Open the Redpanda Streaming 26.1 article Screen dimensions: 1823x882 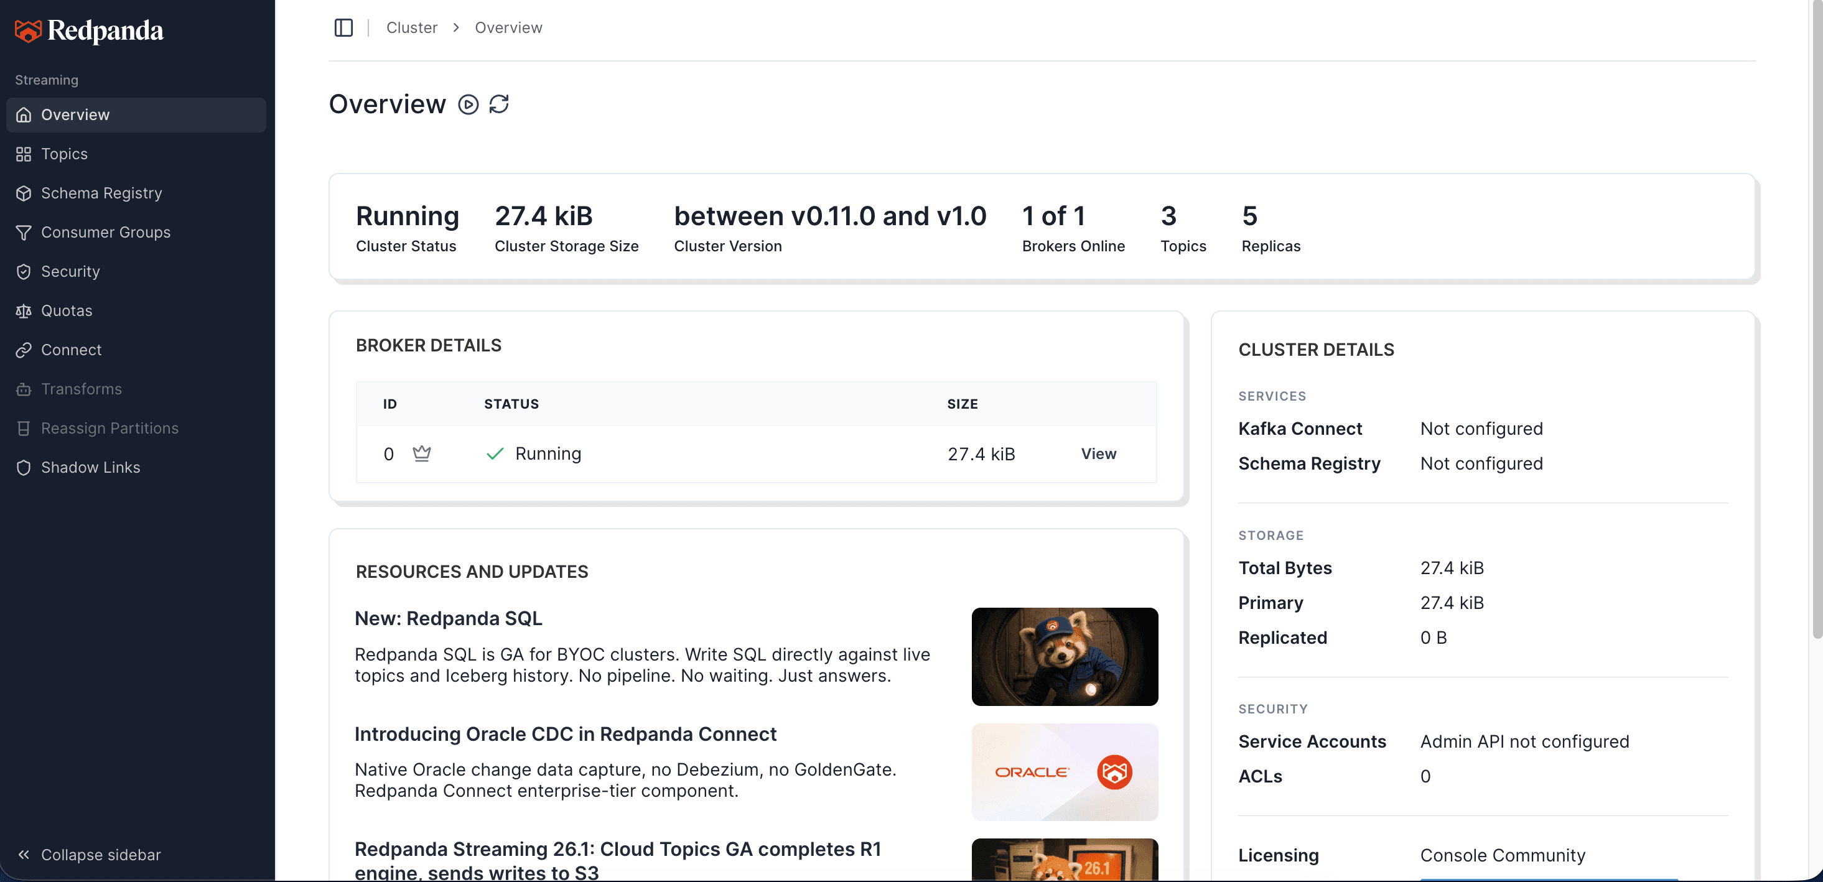coord(618,860)
